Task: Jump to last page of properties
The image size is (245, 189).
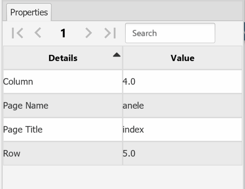Action: tap(110, 33)
